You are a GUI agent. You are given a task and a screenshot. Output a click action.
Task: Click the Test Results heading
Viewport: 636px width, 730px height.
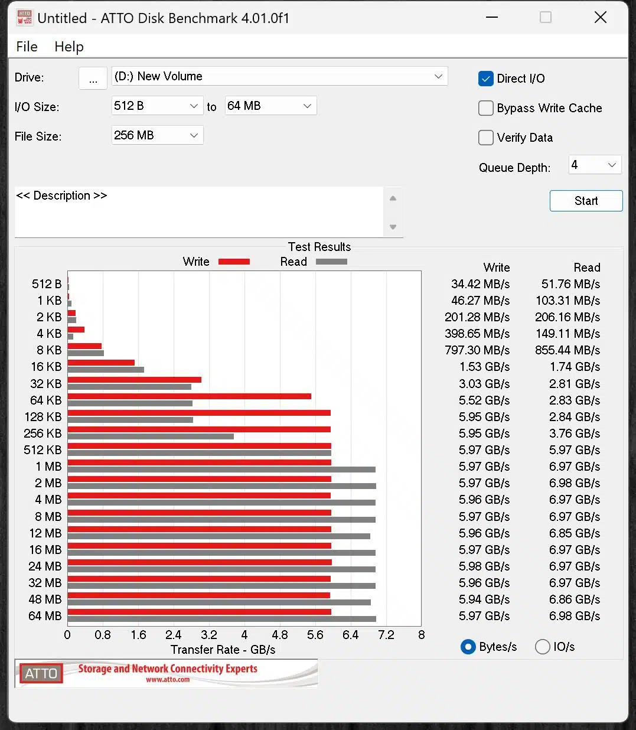(x=319, y=247)
